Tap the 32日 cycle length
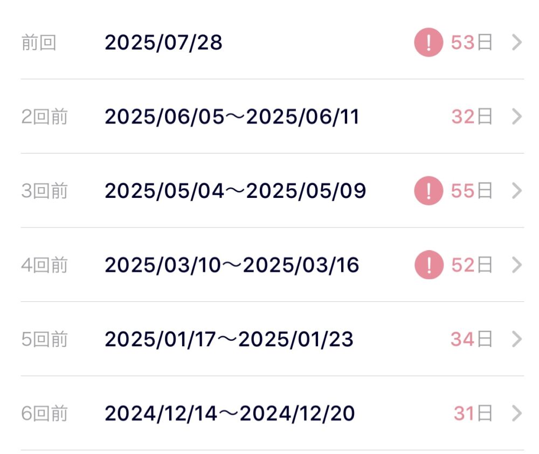The height and width of the screenshot is (454, 539). [x=472, y=116]
